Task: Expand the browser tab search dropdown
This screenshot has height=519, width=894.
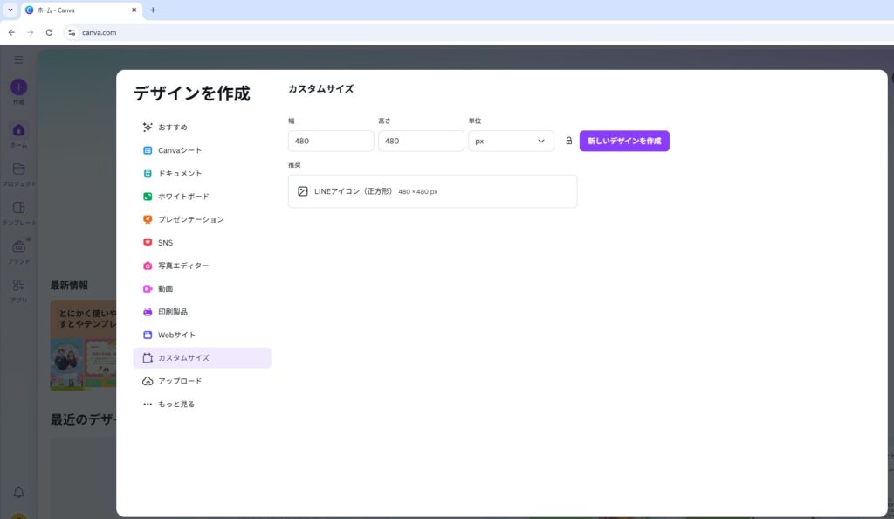Action: tap(10, 10)
